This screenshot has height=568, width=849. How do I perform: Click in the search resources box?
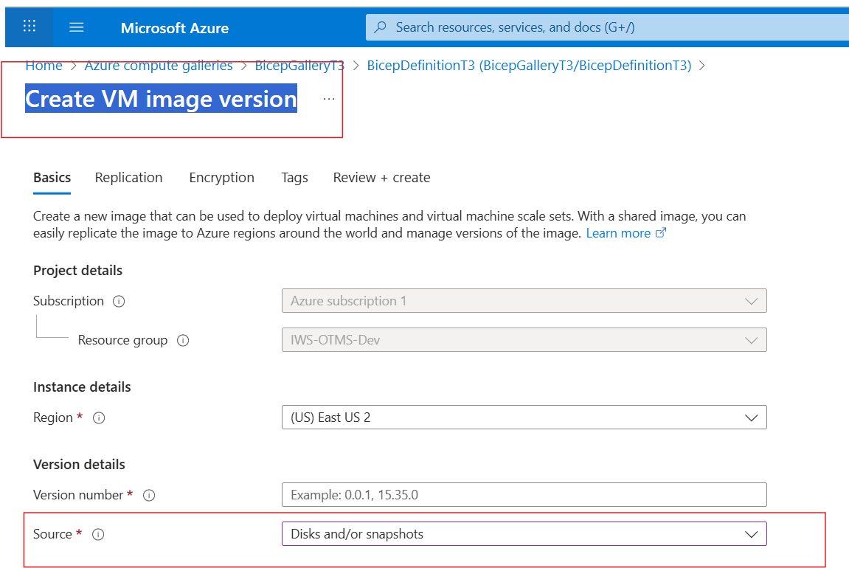point(606,27)
